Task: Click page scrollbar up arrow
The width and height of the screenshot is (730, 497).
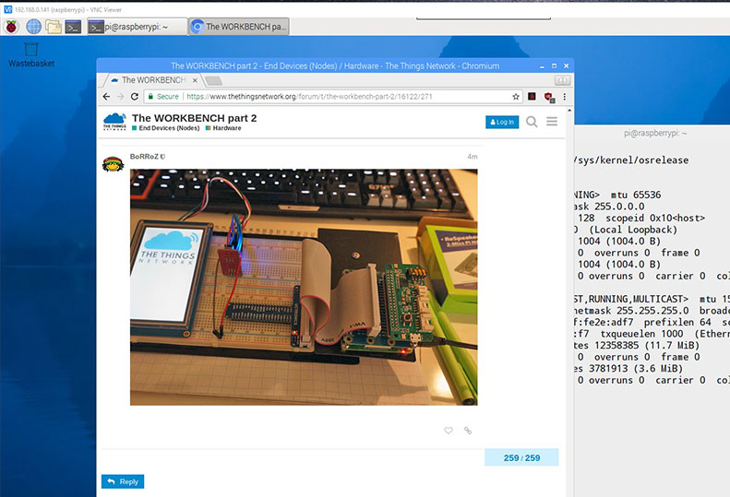Action: pos(569,111)
